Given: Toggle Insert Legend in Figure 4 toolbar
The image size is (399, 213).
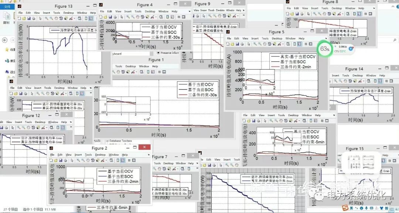Looking at the screenshot, I should pyautogui.click(x=172, y=17).
